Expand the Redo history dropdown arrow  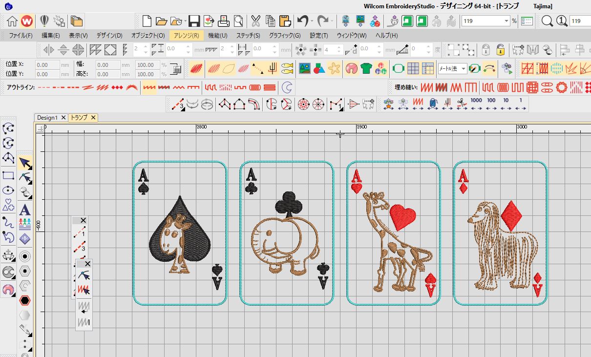pyautogui.click(x=332, y=21)
